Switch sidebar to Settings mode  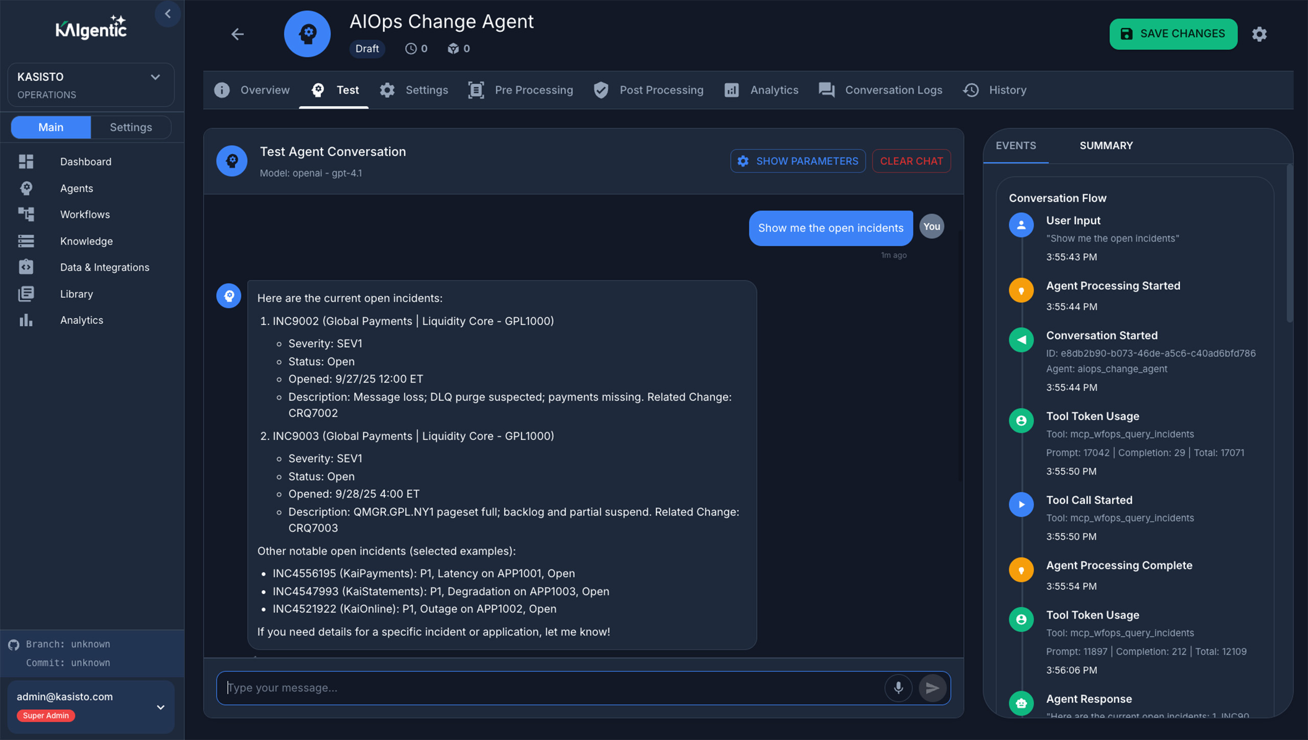click(131, 127)
